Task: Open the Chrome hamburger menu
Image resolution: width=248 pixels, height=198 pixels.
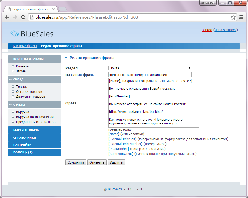Action: [241, 17]
